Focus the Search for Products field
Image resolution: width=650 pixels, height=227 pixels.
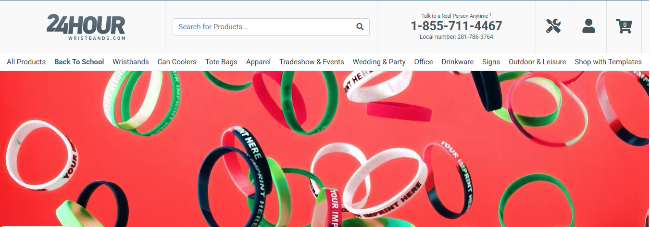coord(271,27)
